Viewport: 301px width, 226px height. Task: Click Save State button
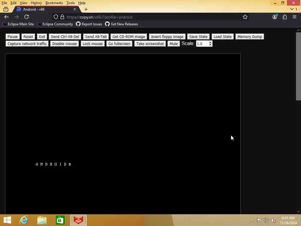click(198, 36)
